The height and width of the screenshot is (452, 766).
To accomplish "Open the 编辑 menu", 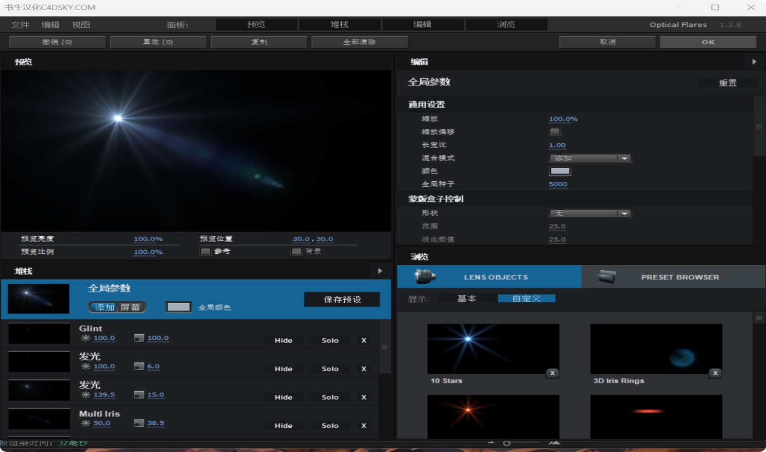I will 50,25.
